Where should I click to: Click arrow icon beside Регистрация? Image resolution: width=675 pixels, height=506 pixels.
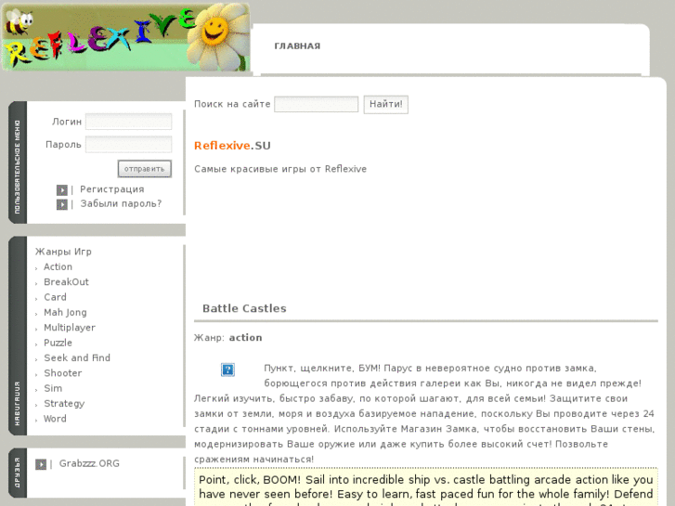(62, 190)
